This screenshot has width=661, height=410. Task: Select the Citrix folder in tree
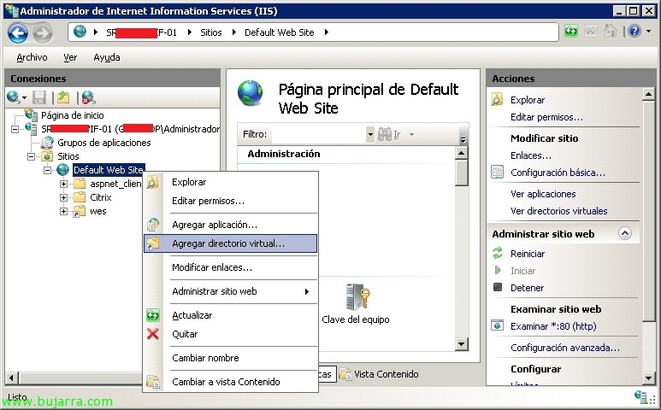tap(101, 197)
